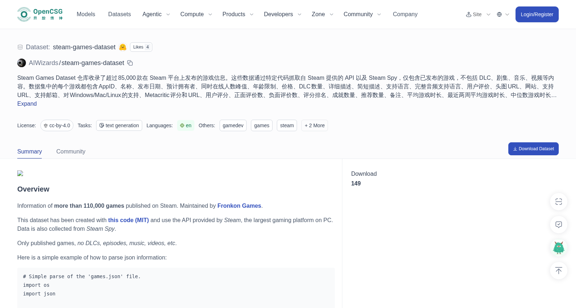Click the 'import json' code line
576x308 pixels.
click(39, 294)
